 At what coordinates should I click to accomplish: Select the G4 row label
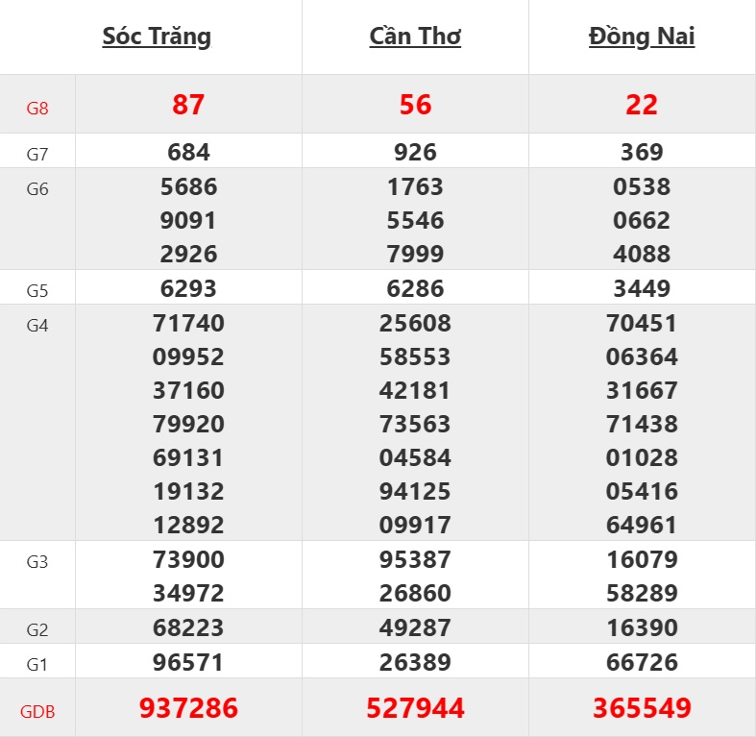click(x=37, y=325)
